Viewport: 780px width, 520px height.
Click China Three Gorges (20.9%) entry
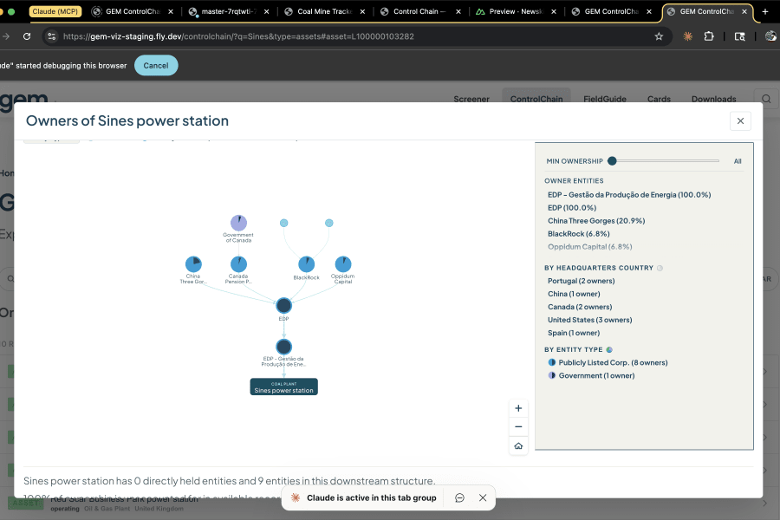(x=596, y=221)
